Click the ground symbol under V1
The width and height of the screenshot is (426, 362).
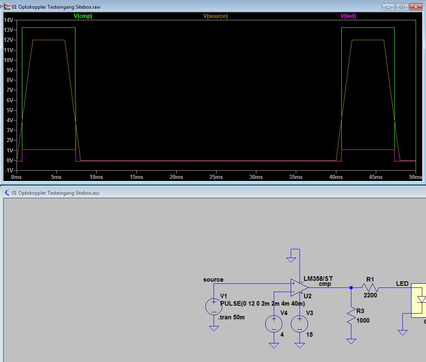pos(214,328)
